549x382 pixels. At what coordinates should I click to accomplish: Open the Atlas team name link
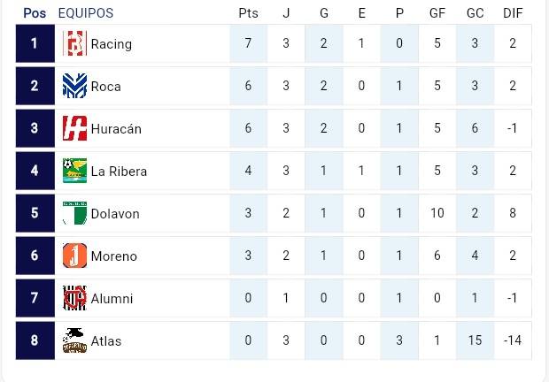[x=106, y=341]
